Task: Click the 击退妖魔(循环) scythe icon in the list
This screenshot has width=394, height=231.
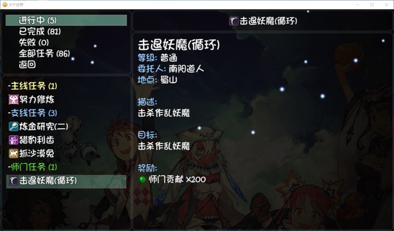Action: (x=14, y=181)
